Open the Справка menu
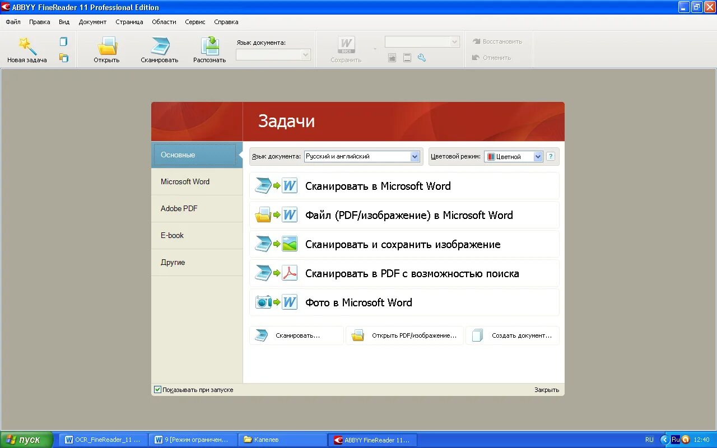717x448 pixels. click(226, 22)
